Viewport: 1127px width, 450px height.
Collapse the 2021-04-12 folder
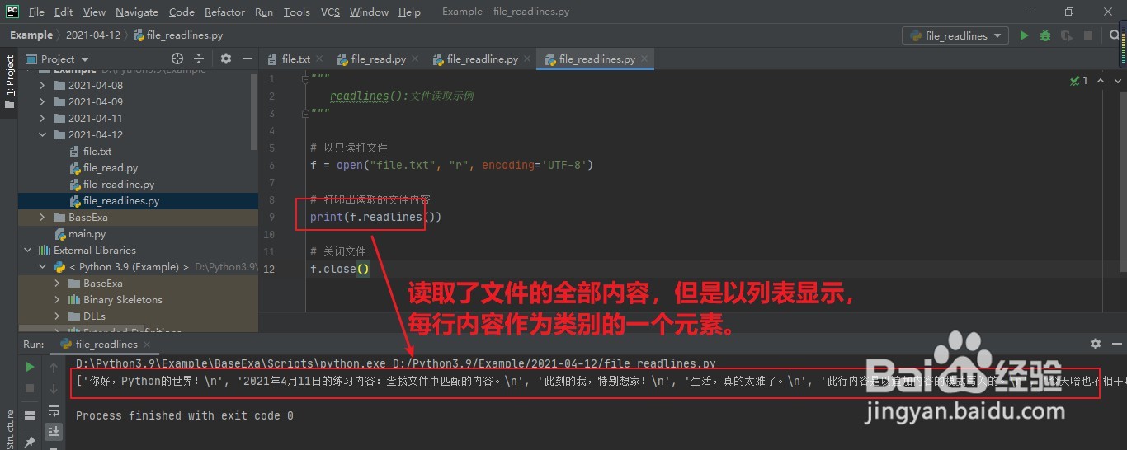(43, 134)
